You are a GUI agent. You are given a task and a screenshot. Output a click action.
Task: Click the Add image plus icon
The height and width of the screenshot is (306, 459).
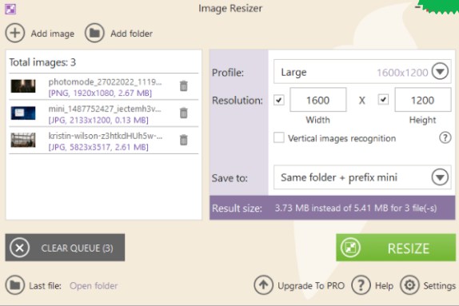(x=15, y=33)
